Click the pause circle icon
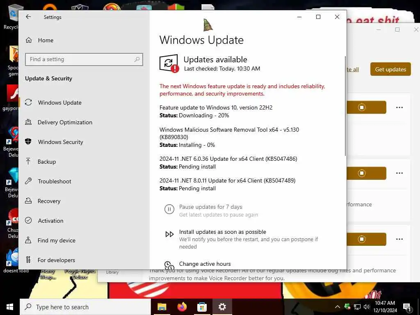The image size is (420, 315). [169, 209]
